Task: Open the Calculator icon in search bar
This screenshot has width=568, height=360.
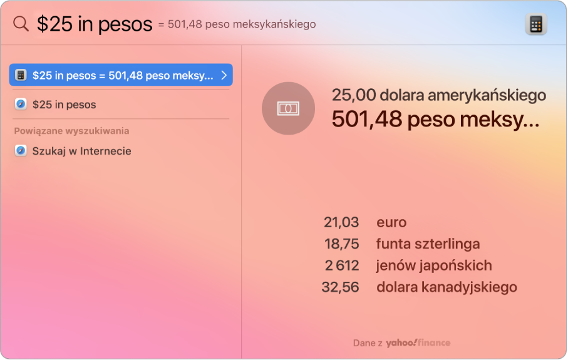Action: [x=536, y=24]
